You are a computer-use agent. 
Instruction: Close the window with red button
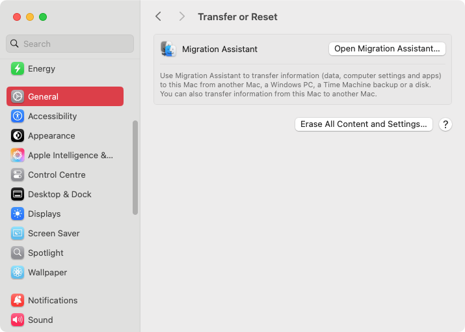(17, 17)
